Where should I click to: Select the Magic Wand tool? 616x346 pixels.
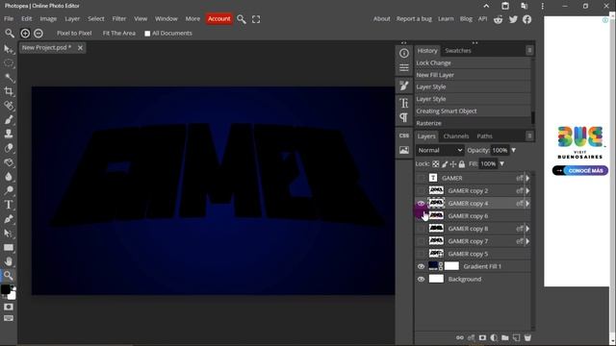[9, 77]
